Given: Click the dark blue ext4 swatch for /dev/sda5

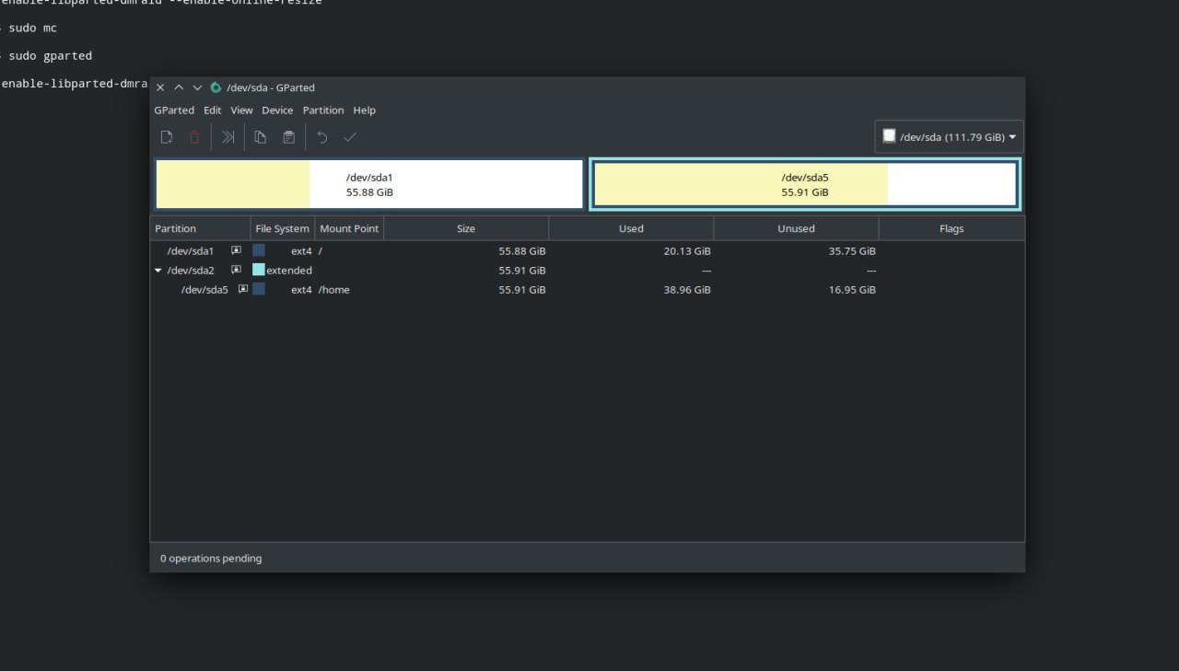Looking at the screenshot, I should pyautogui.click(x=259, y=289).
